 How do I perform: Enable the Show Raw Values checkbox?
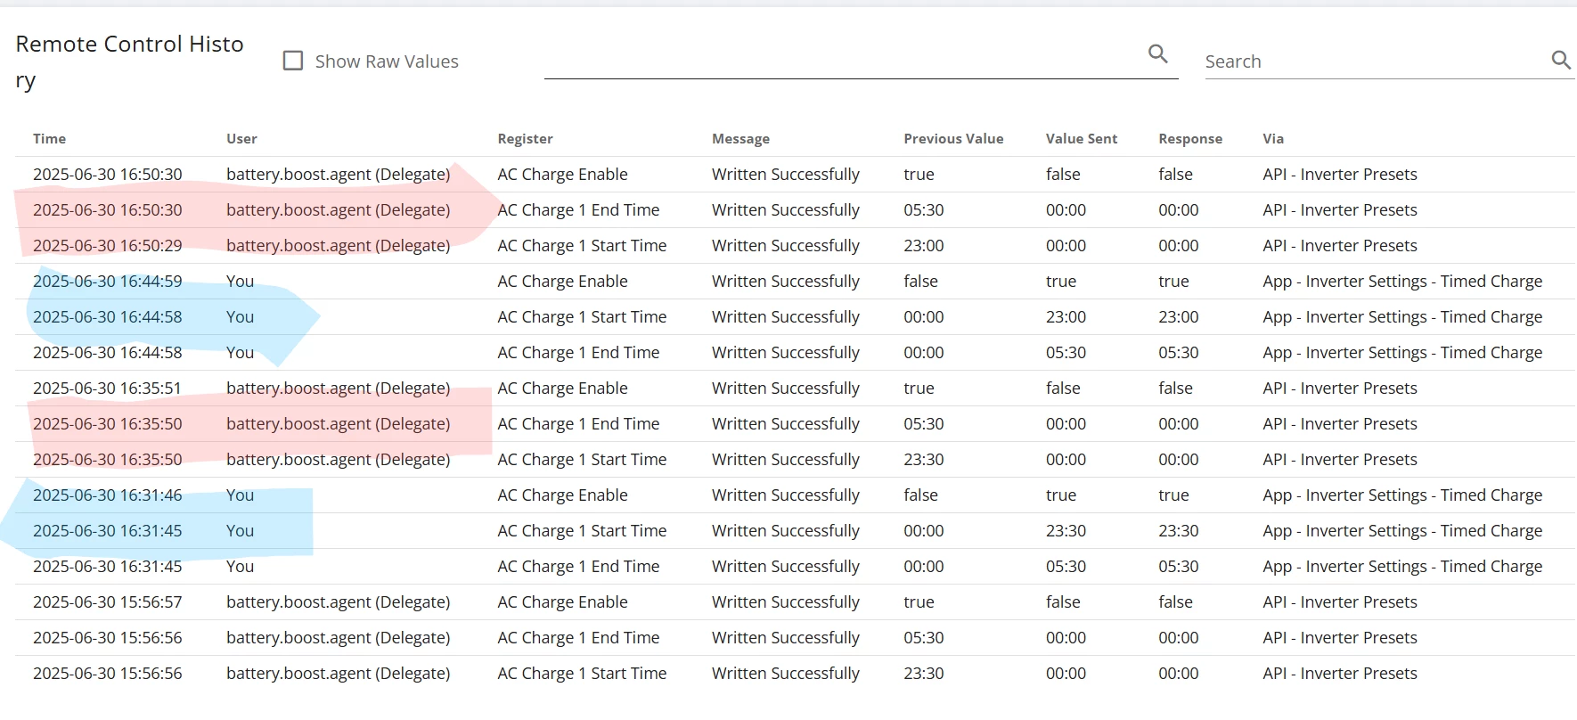coord(293,61)
